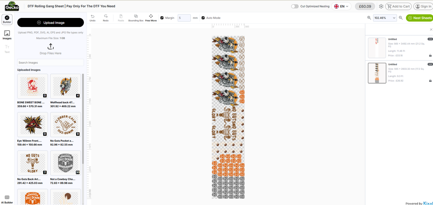The image size is (433, 205).
Task: Click the Sign In button
Action: pyautogui.click(x=423, y=6)
